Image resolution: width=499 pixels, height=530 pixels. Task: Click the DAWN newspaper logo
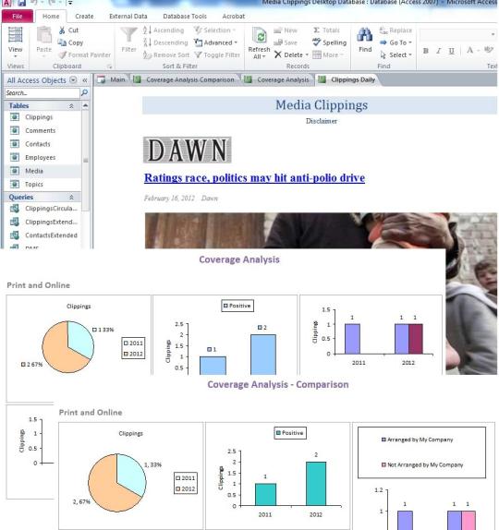[188, 150]
